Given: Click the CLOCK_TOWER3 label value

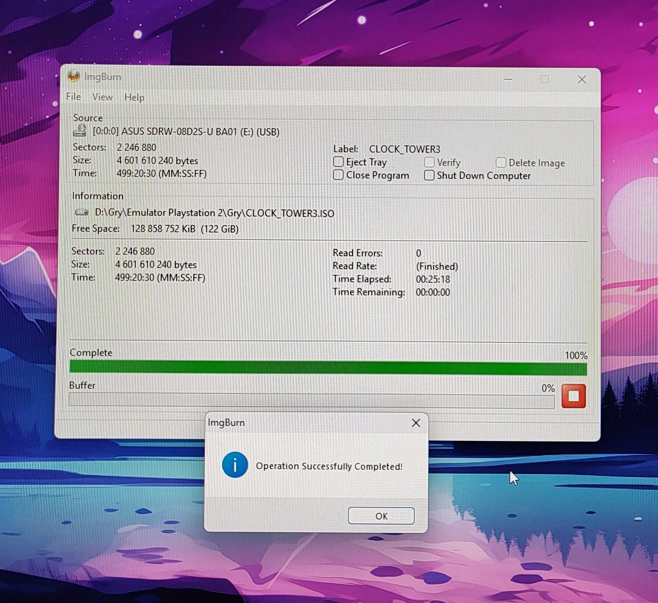Looking at the screenshot, I should pos(404,149).
